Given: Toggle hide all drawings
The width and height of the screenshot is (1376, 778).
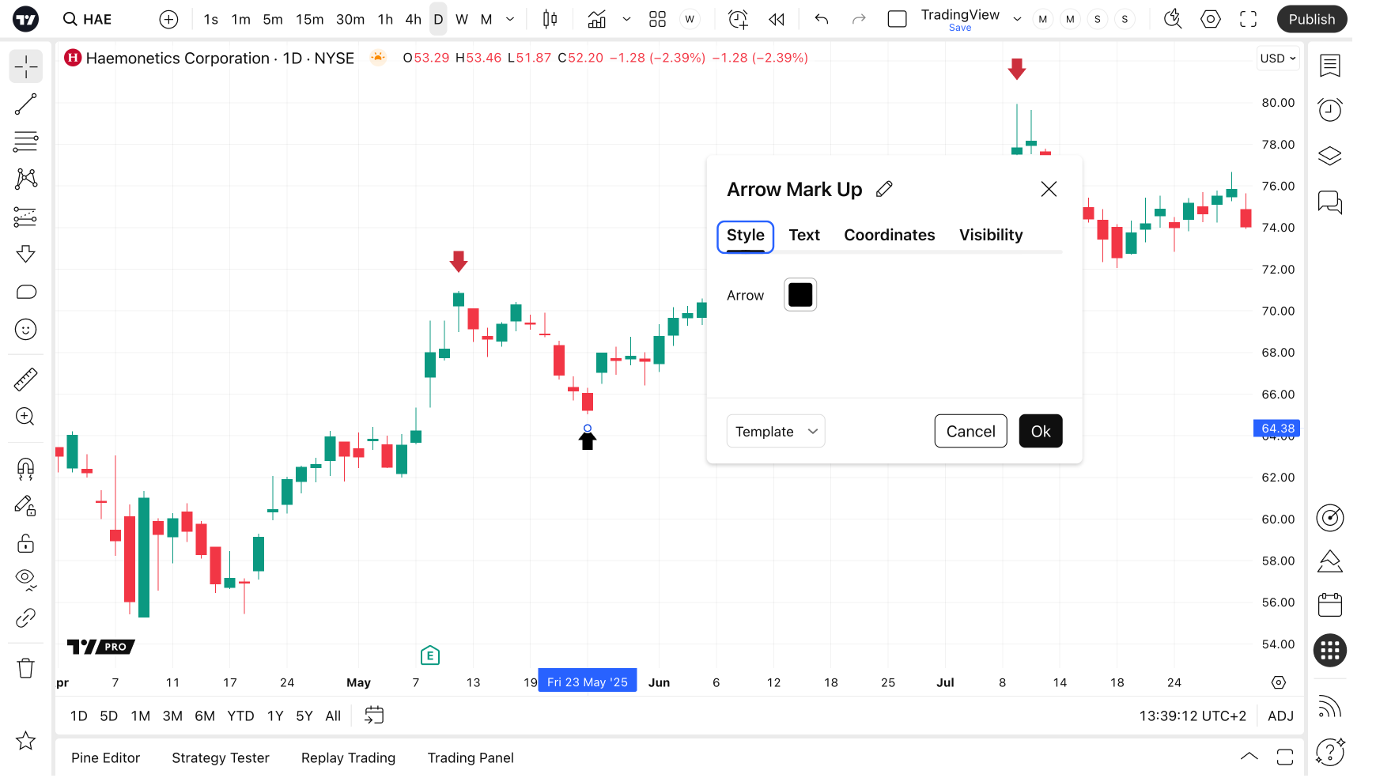Looking at the screenshot, I should click(25, 580).
